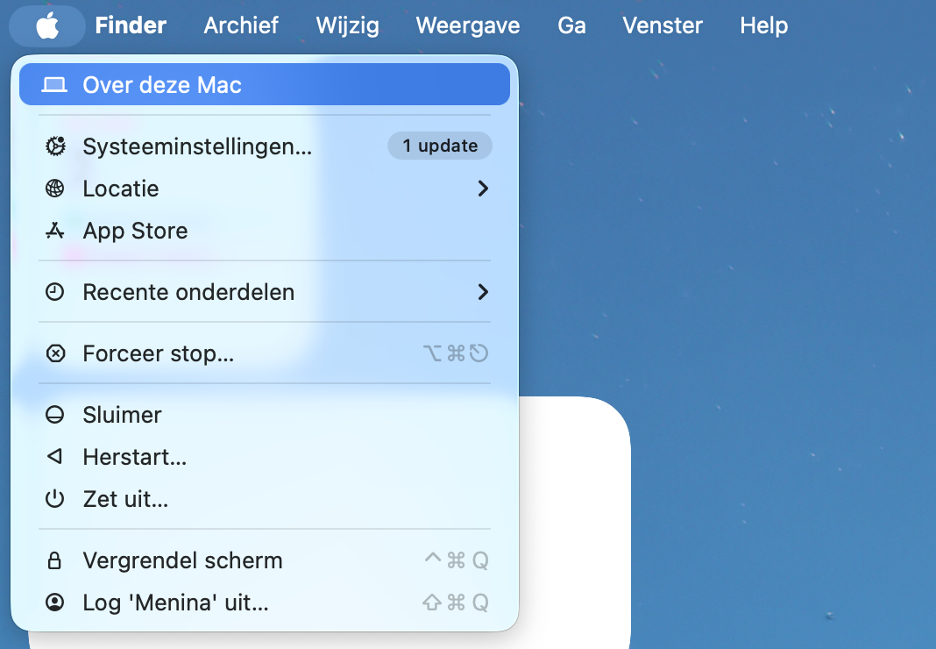This screenshot has height=649, width=936.
Task: Open the Ga menu
Action: (x=571, y=25)
